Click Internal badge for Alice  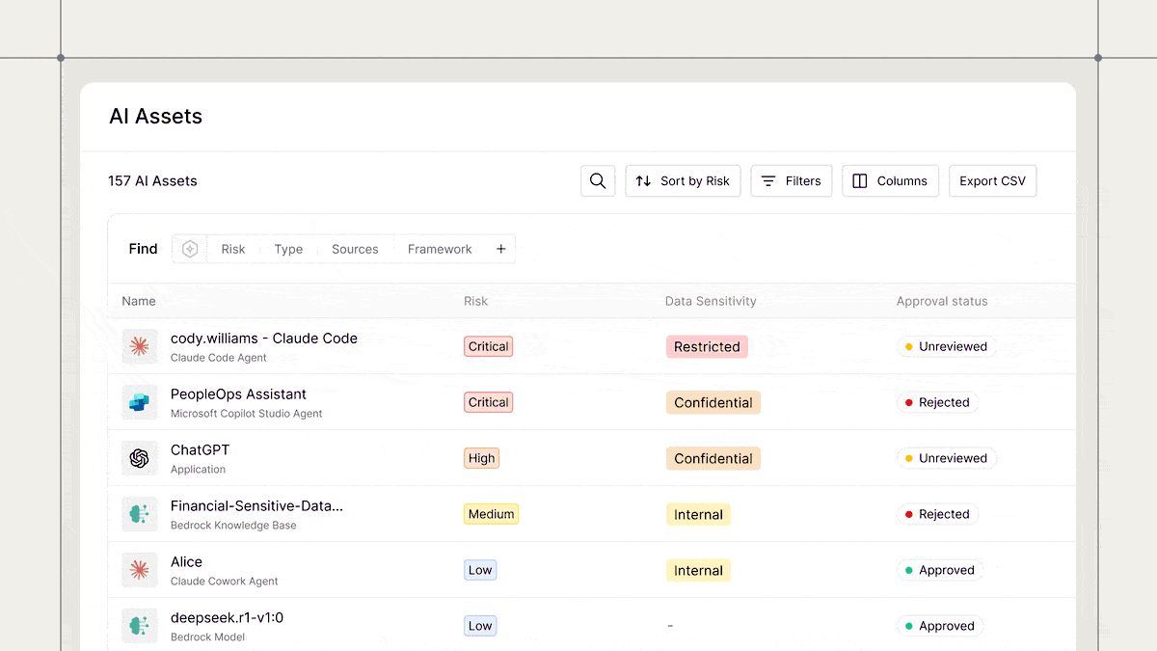click(698, 570)
